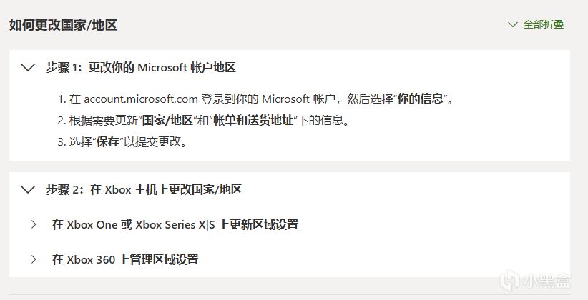Click the 如何更改国家/地区 page heading
Screen dimensions: 588x300
pyautogui.click(x=63, y=25)
